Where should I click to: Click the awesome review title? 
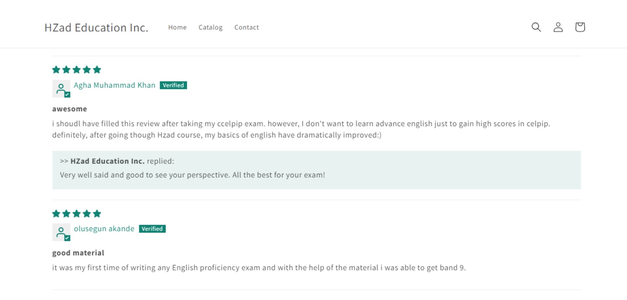click(70, 109)
